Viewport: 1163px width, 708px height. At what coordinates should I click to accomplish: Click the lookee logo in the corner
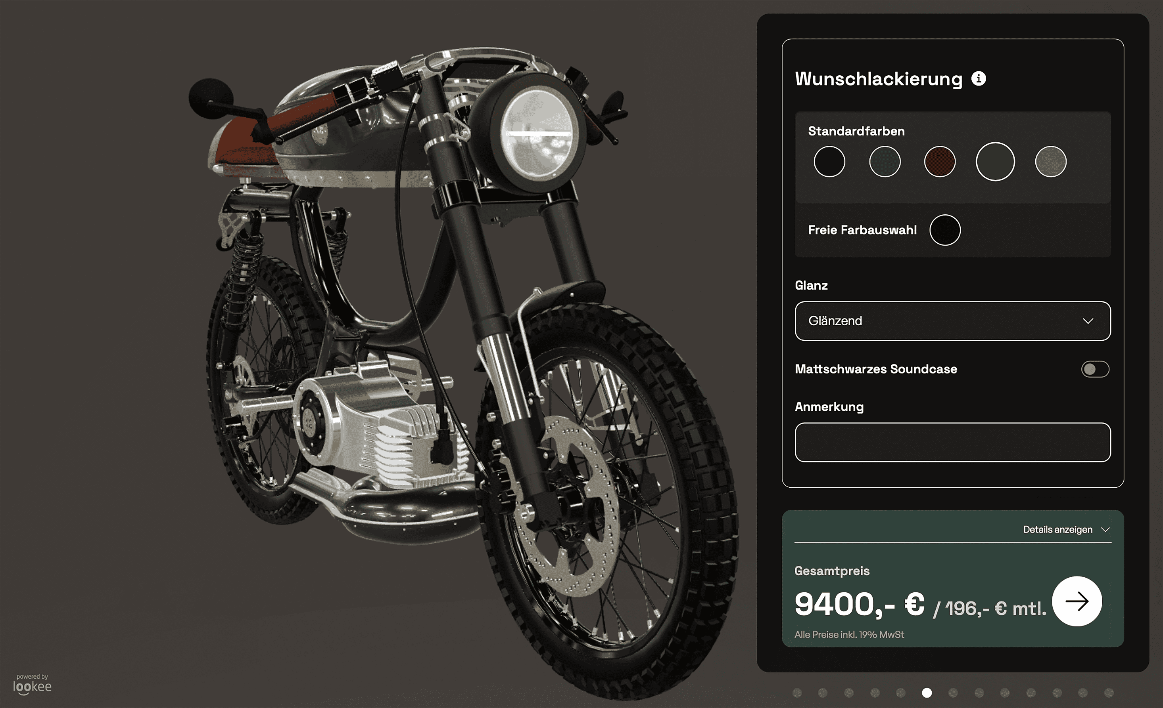click(33, 687)
